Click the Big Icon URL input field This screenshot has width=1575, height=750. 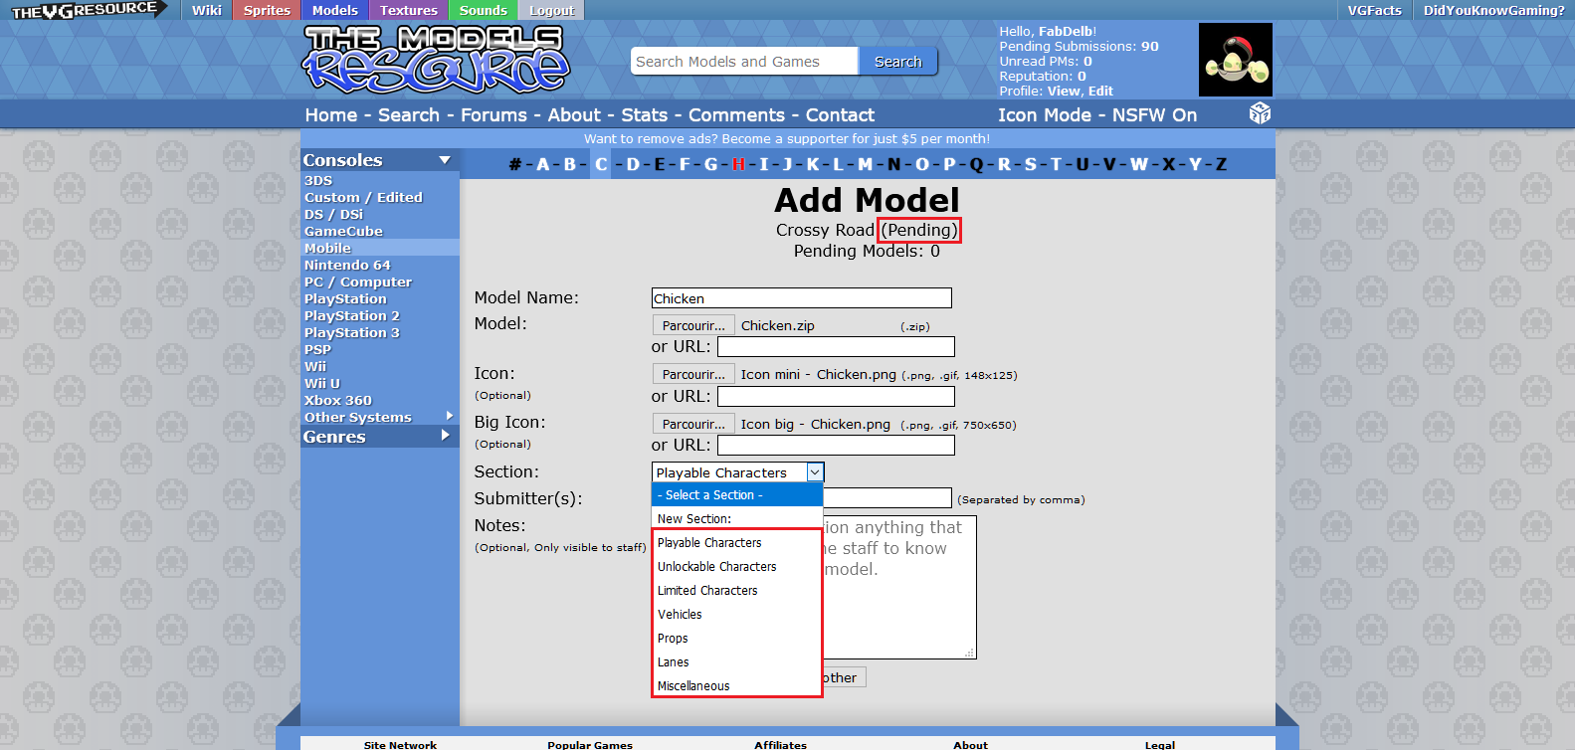coord(836,445)
